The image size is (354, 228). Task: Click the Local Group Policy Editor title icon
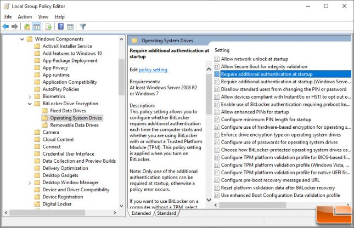click(x=7, y=7)
